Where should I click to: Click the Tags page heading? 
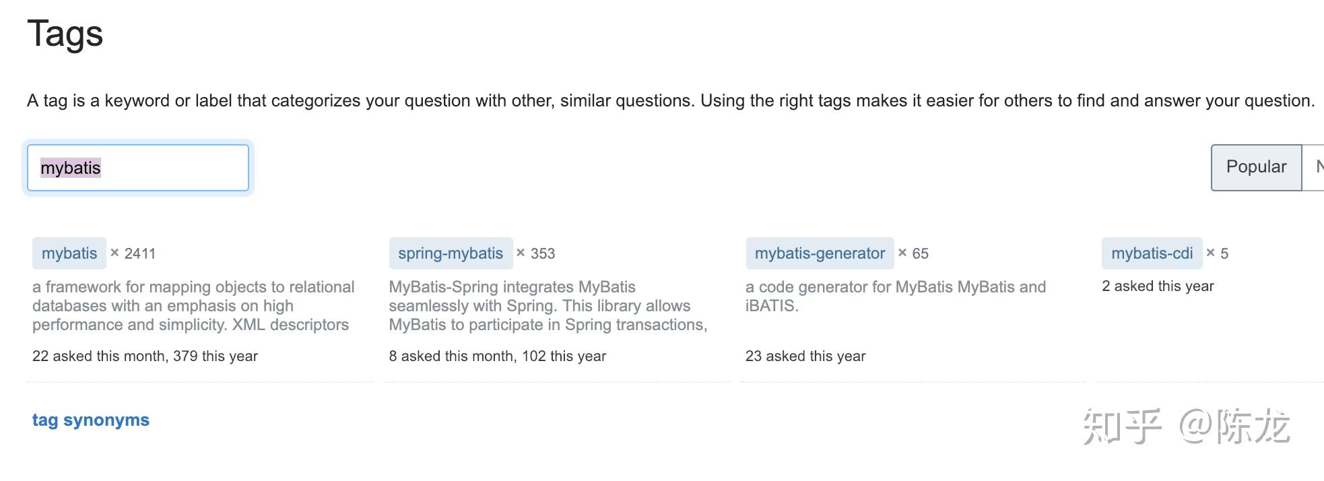point(65,34)
